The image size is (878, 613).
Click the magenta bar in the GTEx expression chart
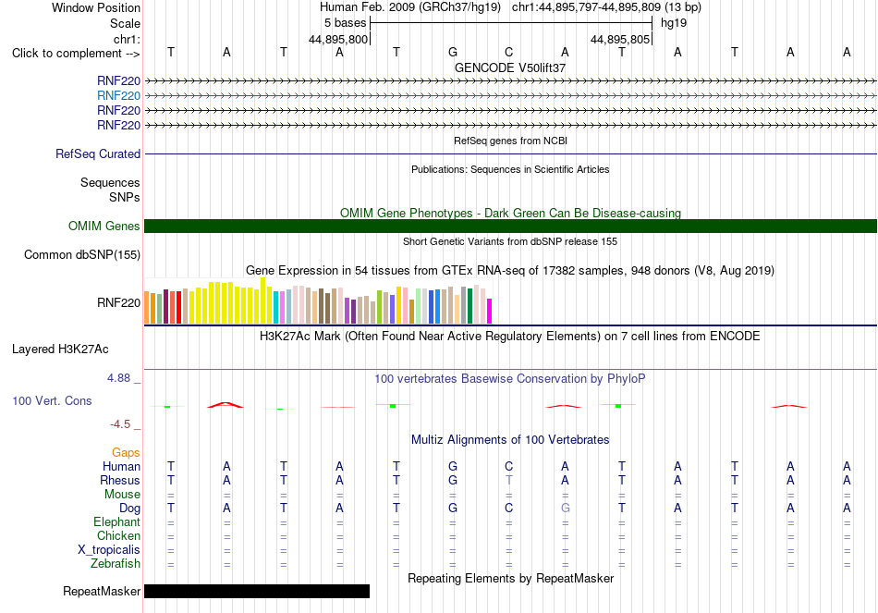click(490, 311)
